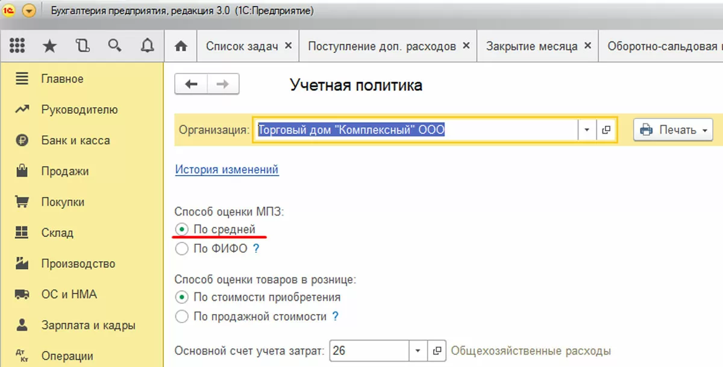Click the Favorites star icon

(50, 46)
